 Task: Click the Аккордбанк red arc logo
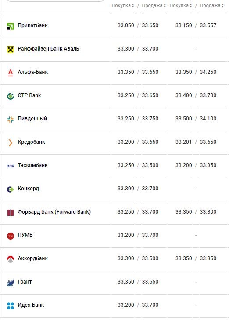point(11,259)
